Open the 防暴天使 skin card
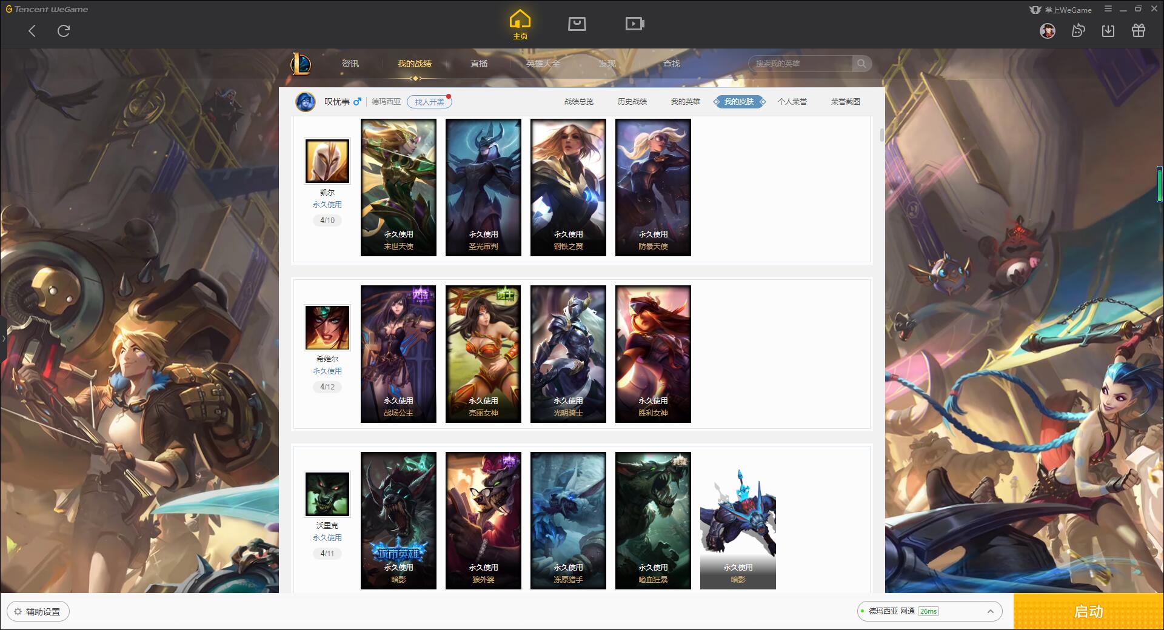This screenshot has width=1164, height=630. [653, 187]
